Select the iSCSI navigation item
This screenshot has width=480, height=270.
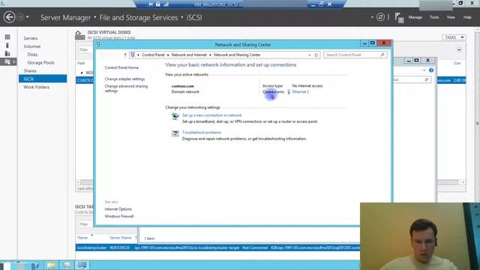pos(43,79)
